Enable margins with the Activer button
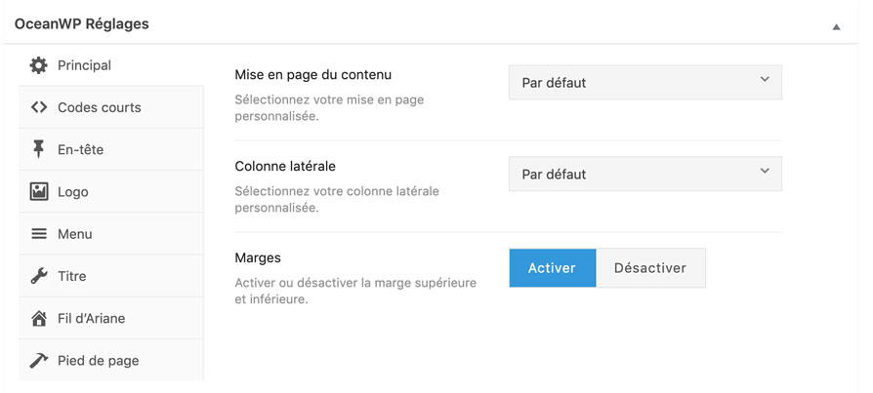The height and width of the screenshot is (393, 873). click(552, 267)
